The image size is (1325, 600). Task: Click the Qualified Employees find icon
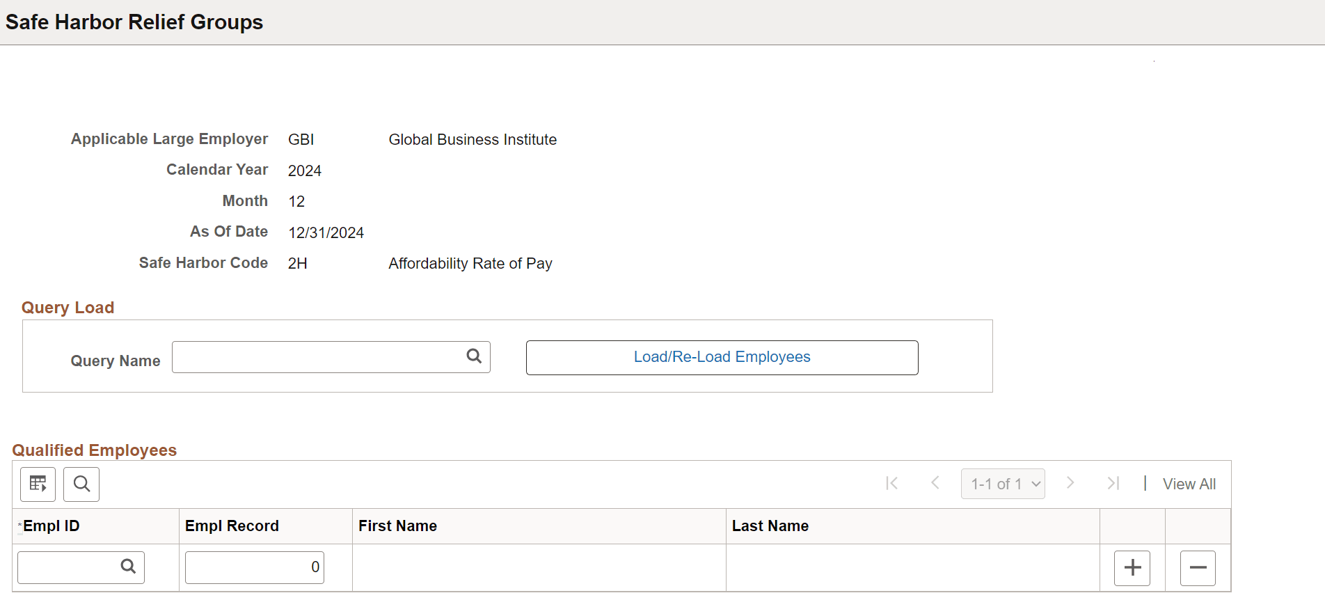[x=81, y=484]
